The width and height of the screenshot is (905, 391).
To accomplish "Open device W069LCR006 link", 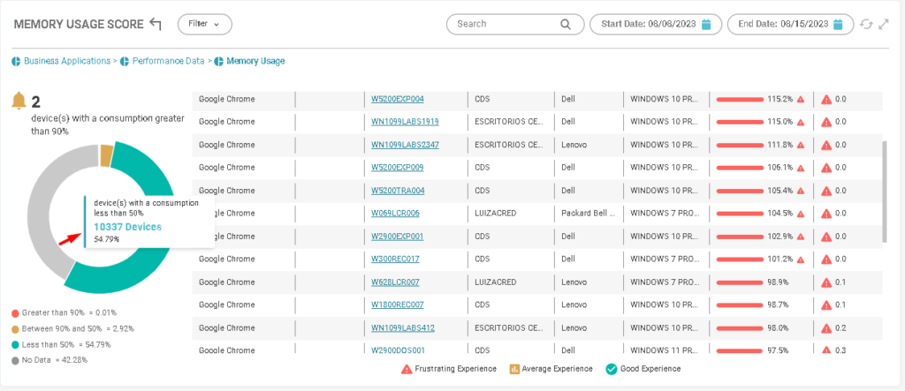I will (395, 214).
